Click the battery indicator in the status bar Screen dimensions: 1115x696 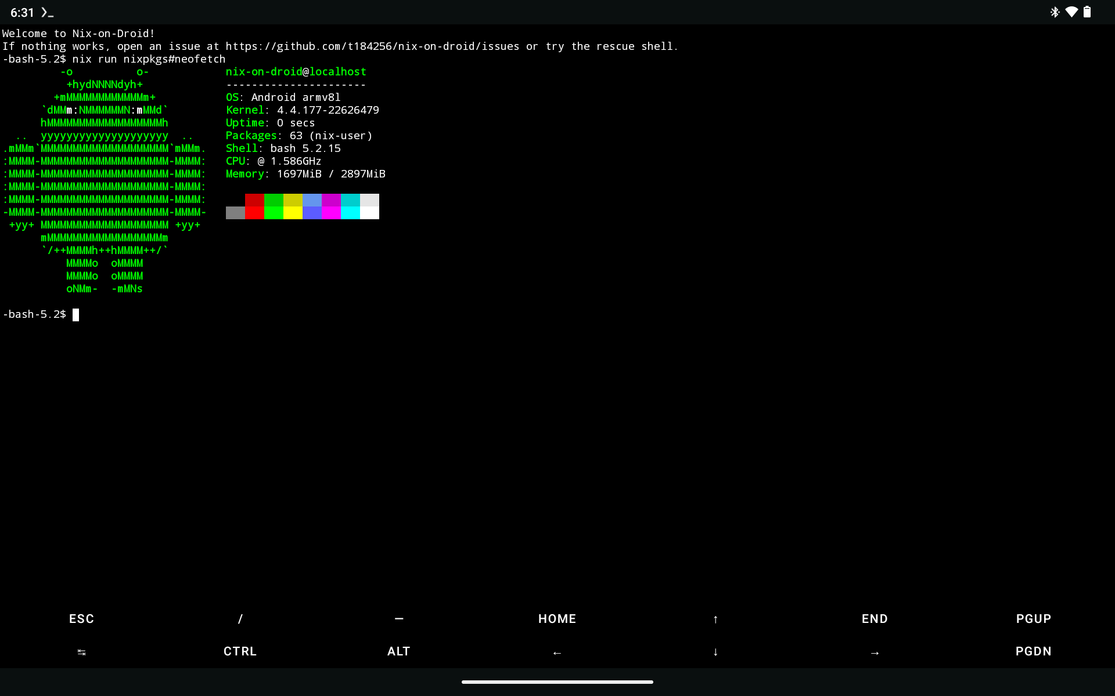[1088, 12]
